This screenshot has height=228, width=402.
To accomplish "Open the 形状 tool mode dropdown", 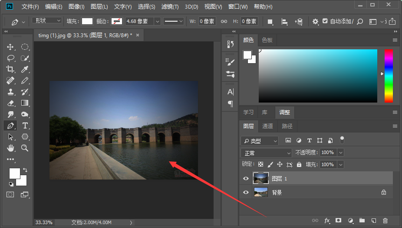I will click(47, 21).
